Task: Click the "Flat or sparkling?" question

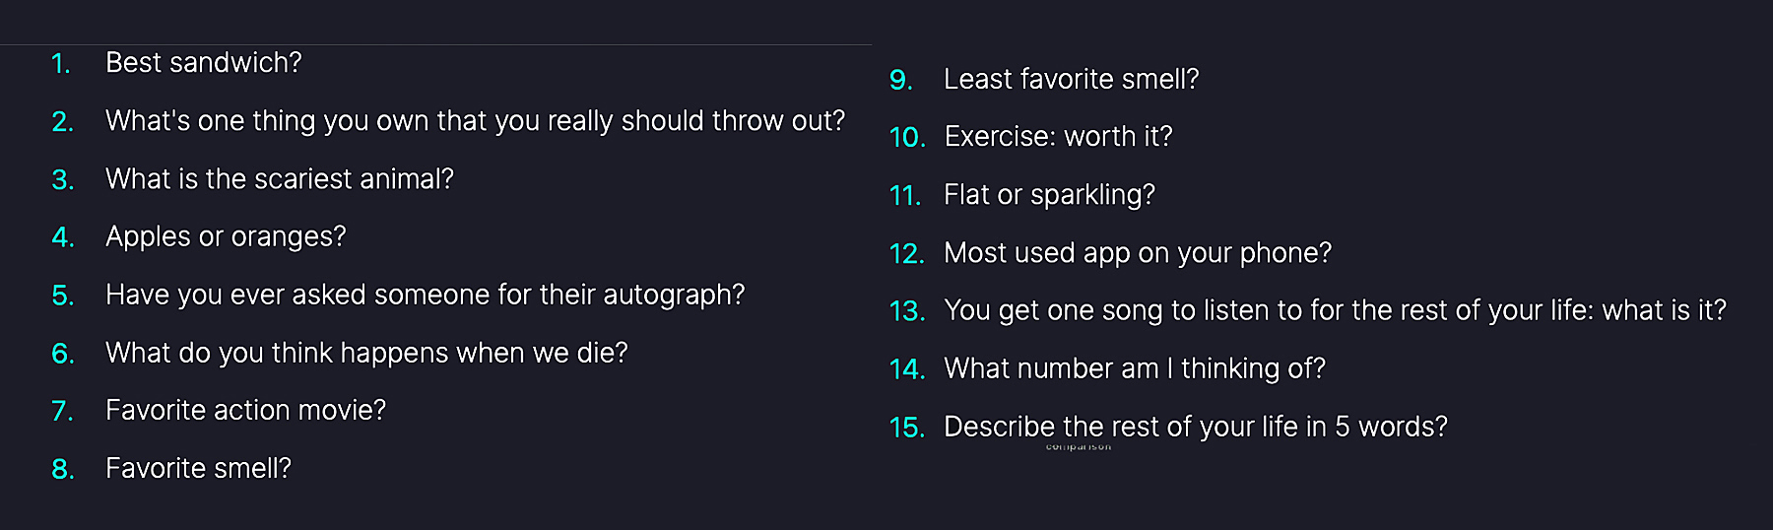Action: (x=1049, y=195)
